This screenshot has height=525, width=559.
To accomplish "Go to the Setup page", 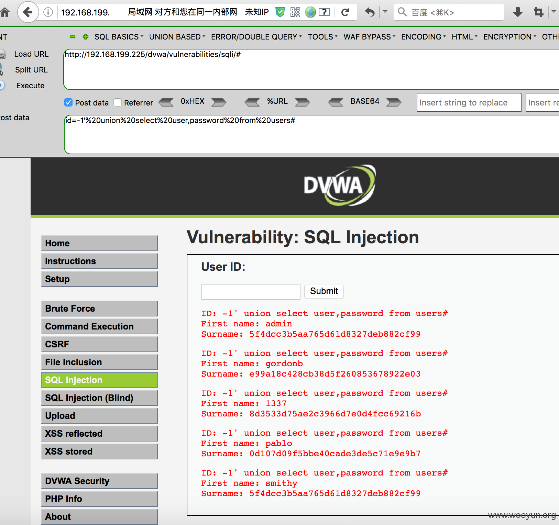I will point(99,279).
